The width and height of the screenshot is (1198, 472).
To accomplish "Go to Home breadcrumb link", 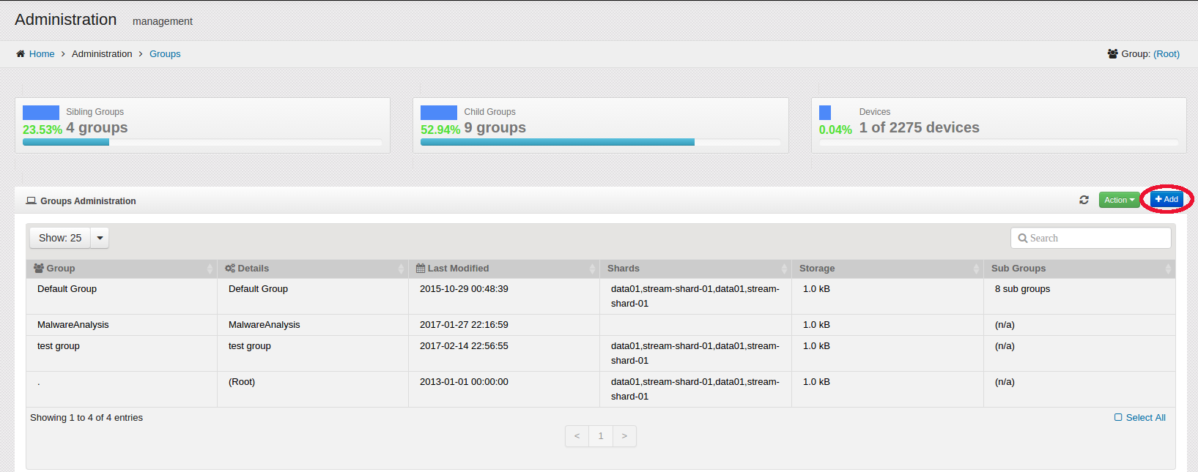I will pyautogui.click(x=42, y=54).
